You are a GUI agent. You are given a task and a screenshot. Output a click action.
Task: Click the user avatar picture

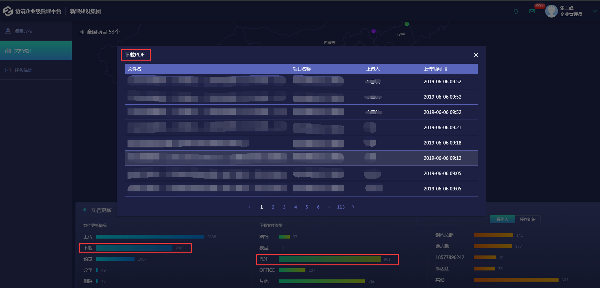click(x=551, y=11)
